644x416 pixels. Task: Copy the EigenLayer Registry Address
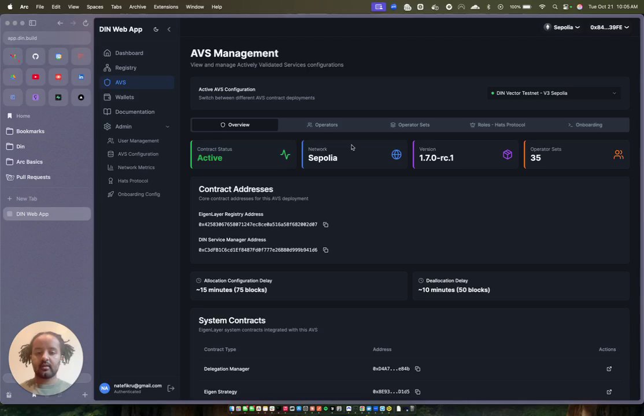pos(325,225)
